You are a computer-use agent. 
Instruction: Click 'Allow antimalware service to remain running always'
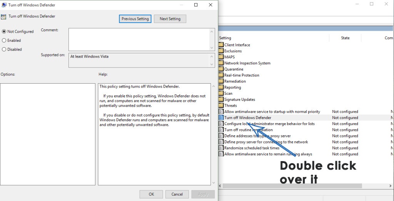click(268, 154)
